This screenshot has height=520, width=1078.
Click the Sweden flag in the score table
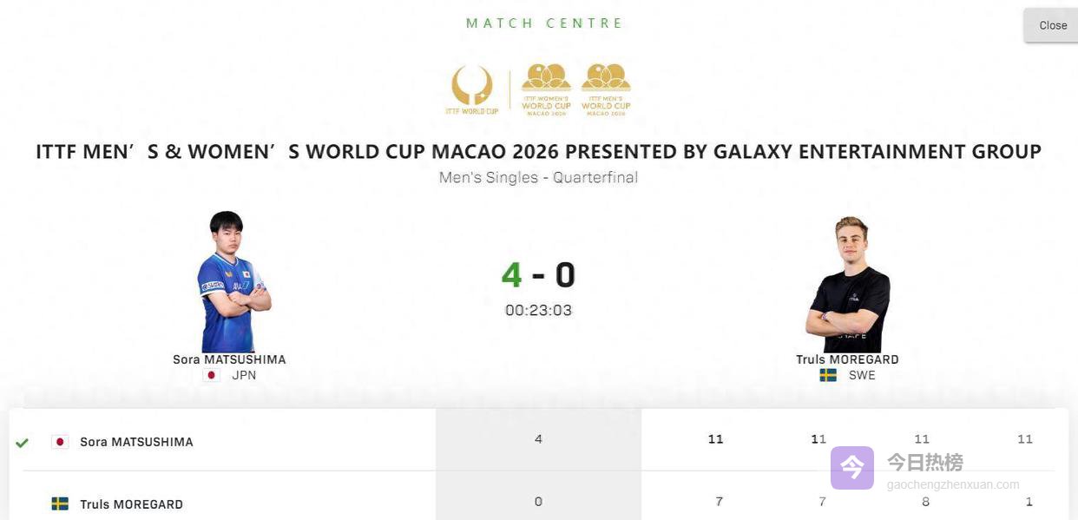[x=60, y=504]
